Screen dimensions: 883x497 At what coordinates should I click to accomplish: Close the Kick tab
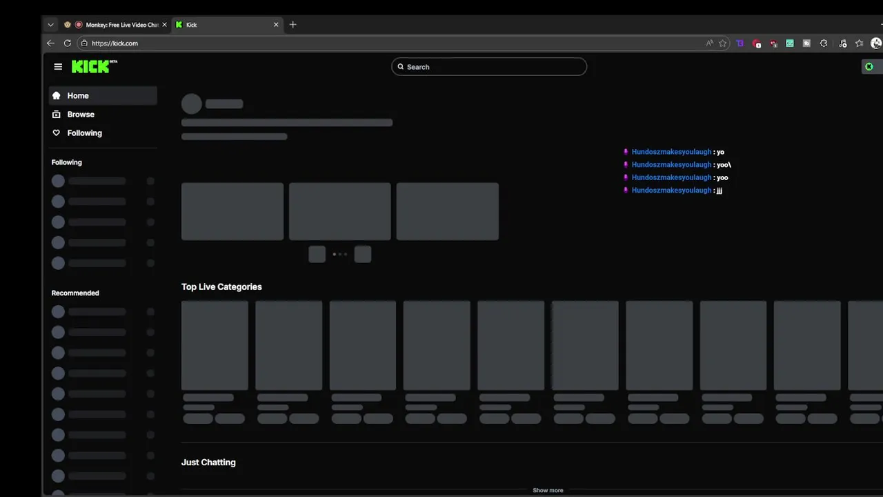click(x=276, y=25)
